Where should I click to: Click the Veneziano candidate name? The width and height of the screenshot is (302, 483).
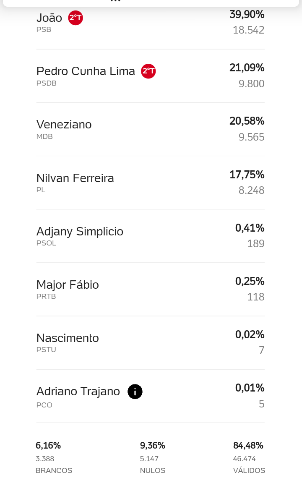click(x=64, y=125)
